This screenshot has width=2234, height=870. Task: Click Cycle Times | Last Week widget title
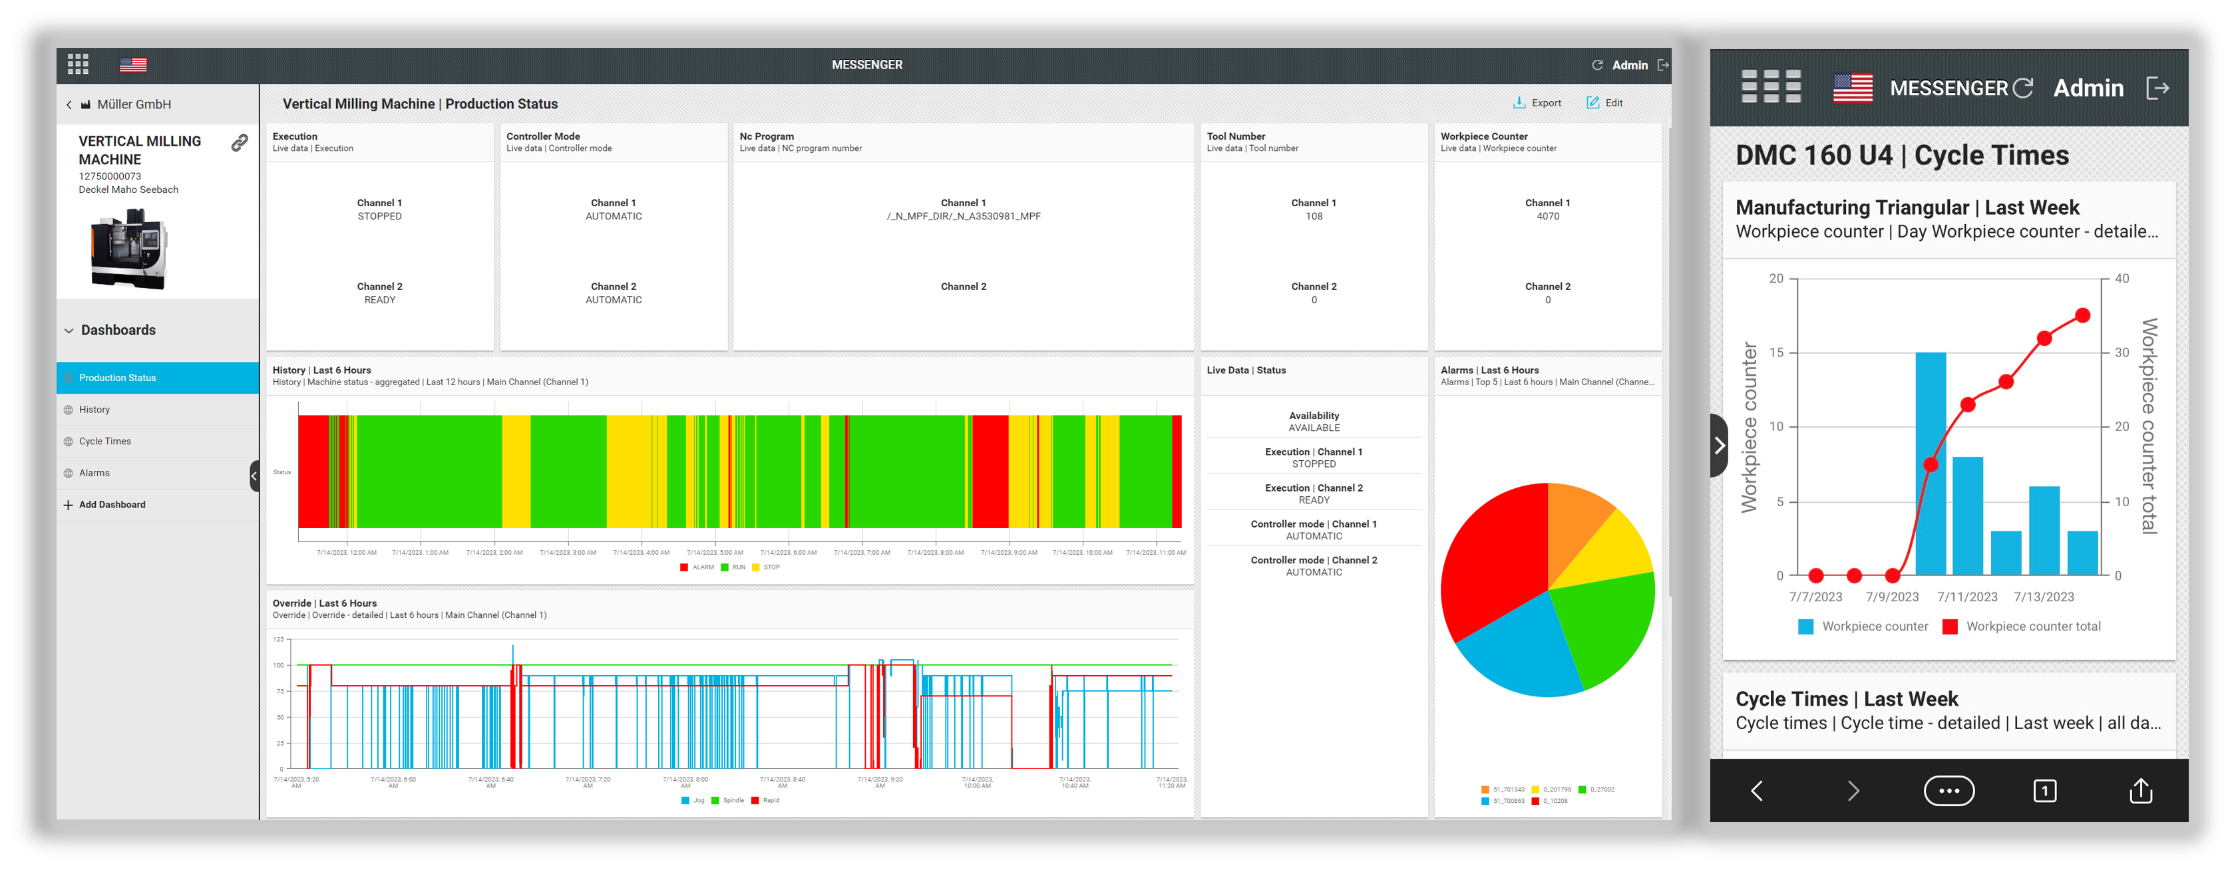click(x=1846, y=698)
